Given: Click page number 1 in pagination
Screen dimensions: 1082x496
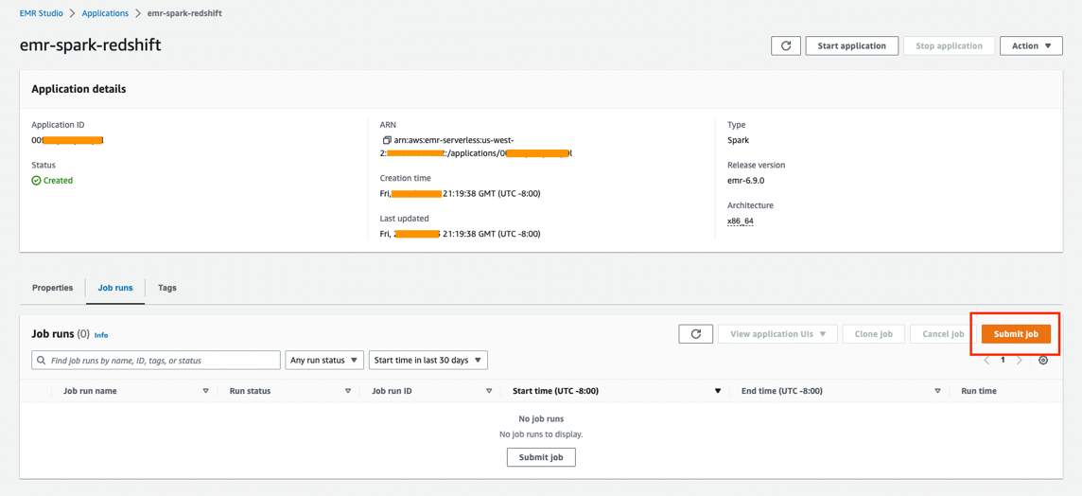Looking at the screenshot, I should pyautogui.click(x=1003, y=361).
